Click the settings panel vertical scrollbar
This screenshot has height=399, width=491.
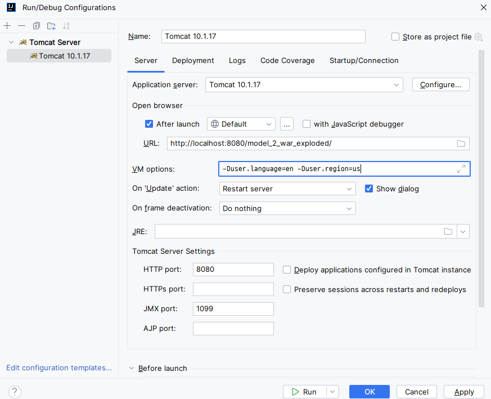pyautogui.click(x=481, y=178)
